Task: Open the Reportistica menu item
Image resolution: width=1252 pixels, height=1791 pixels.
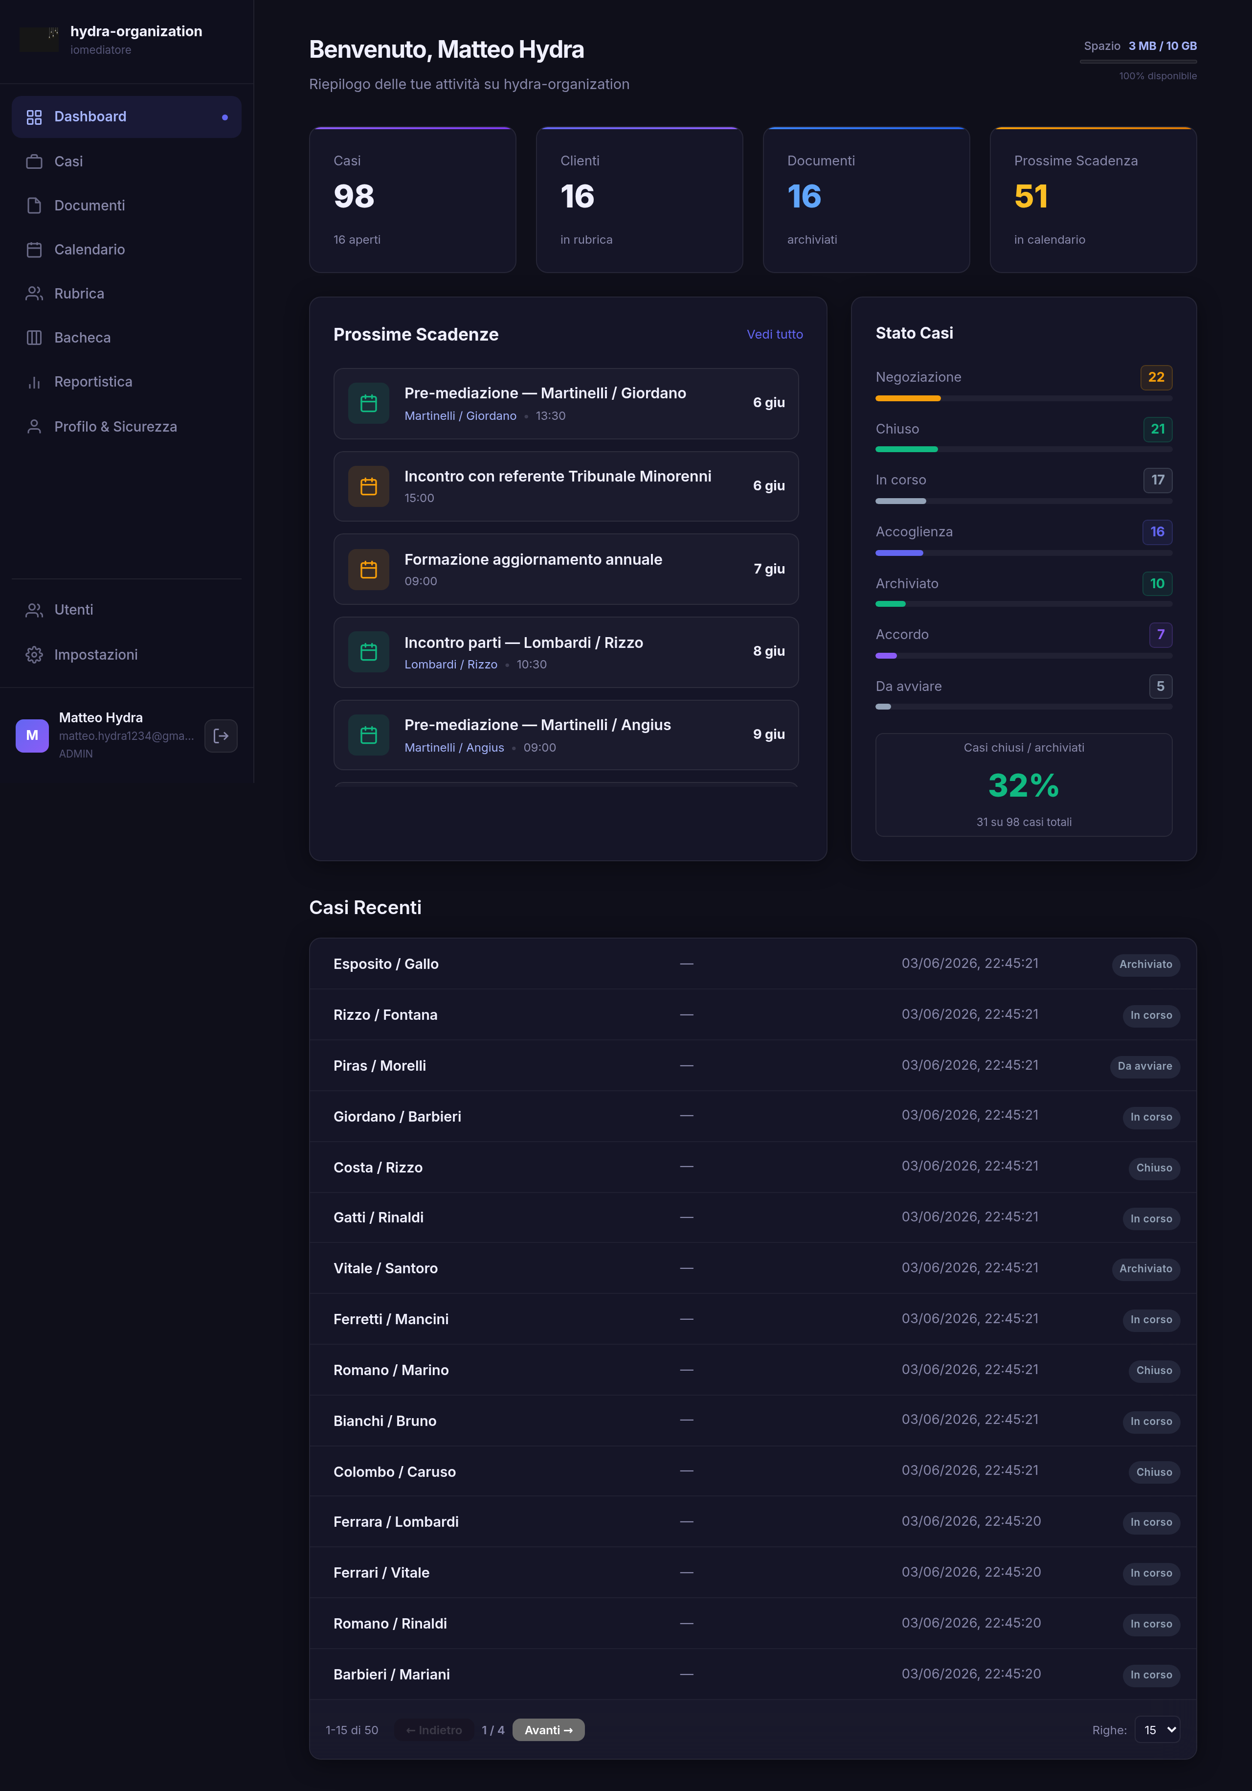Action: 126,382
